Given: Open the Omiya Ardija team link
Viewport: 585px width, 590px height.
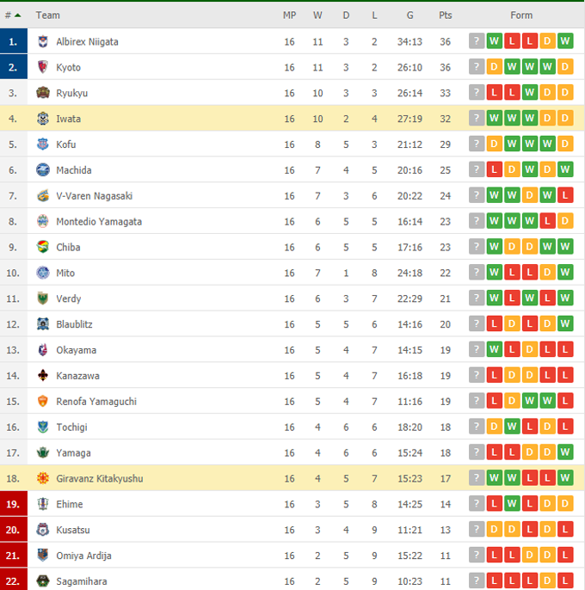Looking at the screenshot, I should click(x=83, y=556).
